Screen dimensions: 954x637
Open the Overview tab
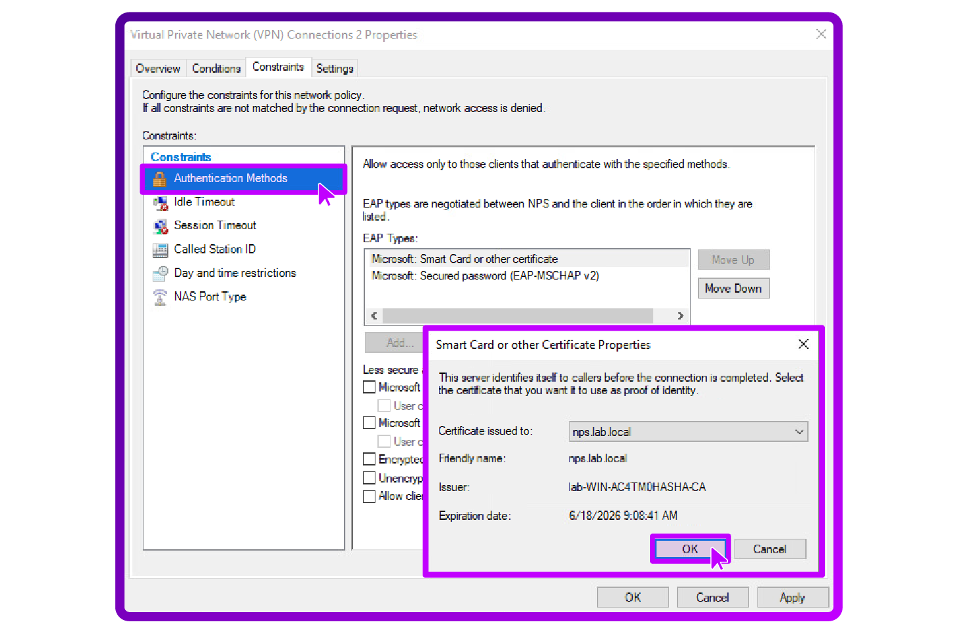tap(158, 68)
